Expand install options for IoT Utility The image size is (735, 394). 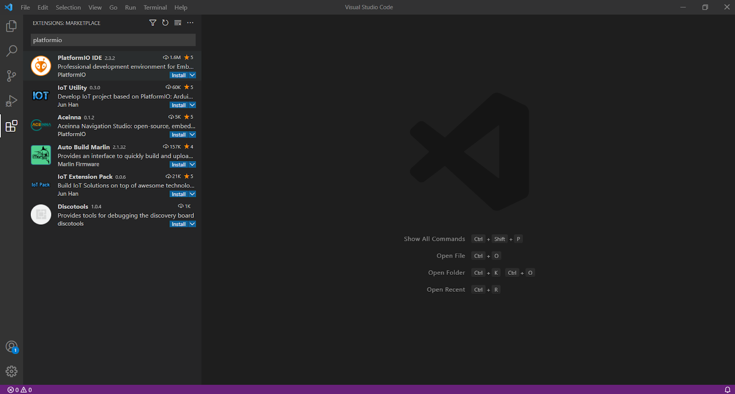(192, 105)
